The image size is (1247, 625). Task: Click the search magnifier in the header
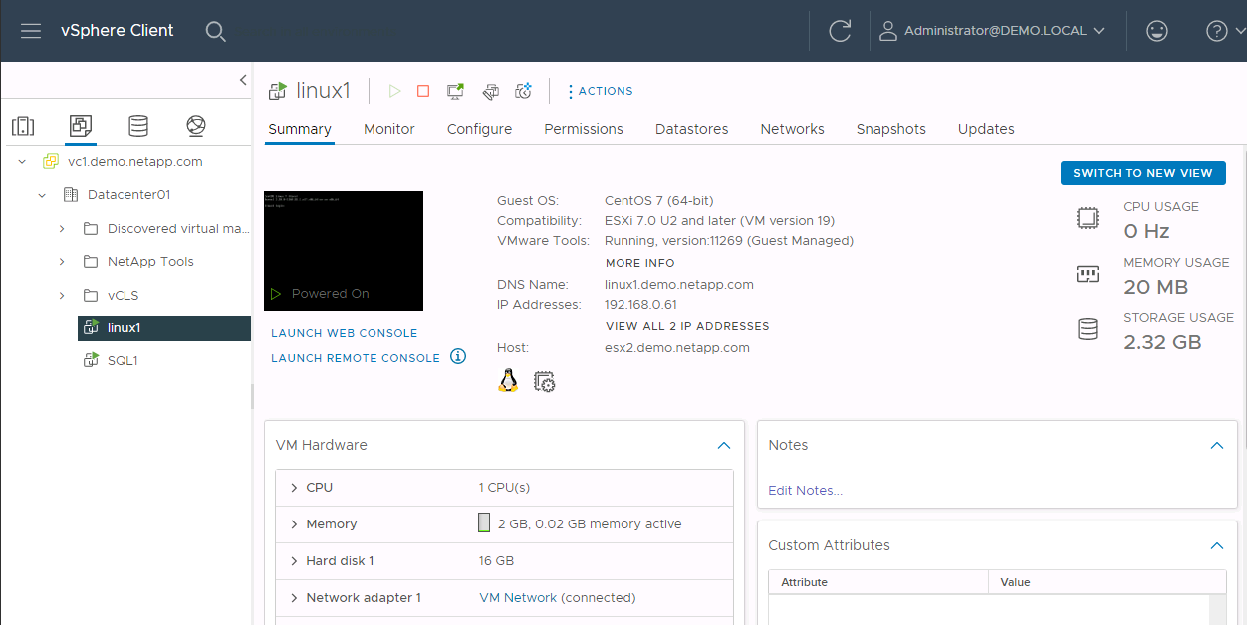pos(215,31)
